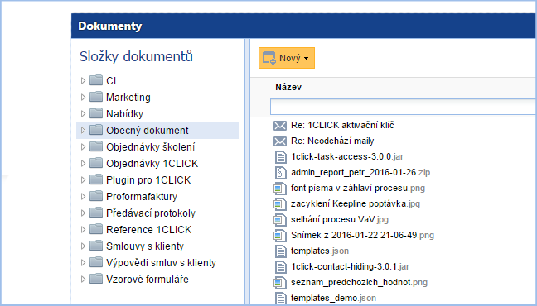Viewport: 537px width, 306px height.
Task: Click the Nabídky folder icon
Action: click(x=96, y=112)
